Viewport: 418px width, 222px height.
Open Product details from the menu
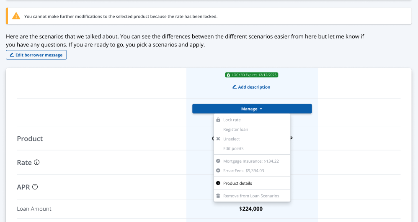237,183
